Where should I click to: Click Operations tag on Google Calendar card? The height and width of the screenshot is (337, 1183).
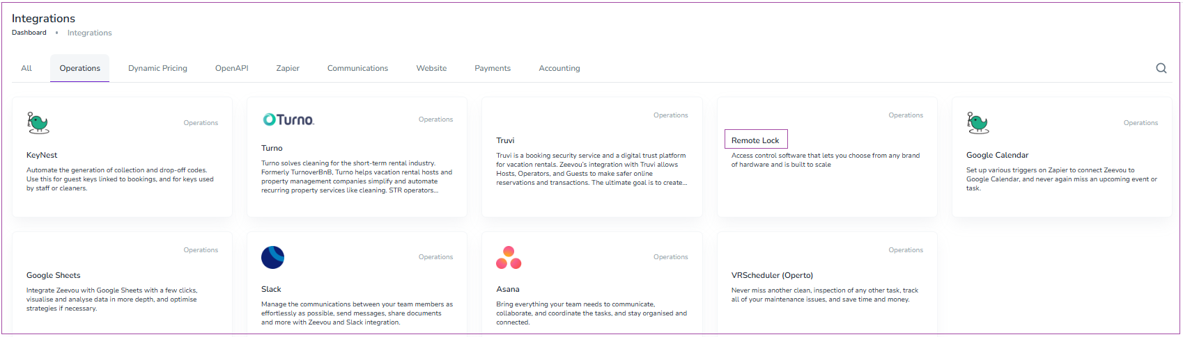click(1141, 123)
